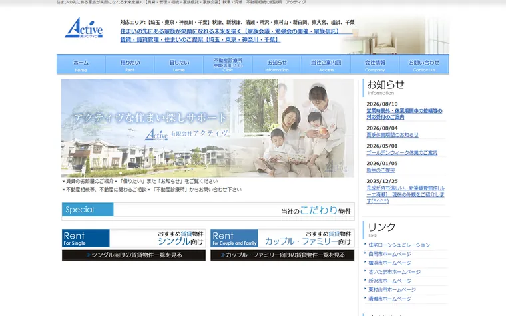Viewport: 506px width, 316px height.
Task: Click the 対応エリア text in header
Action: click(x=237, y=22)
